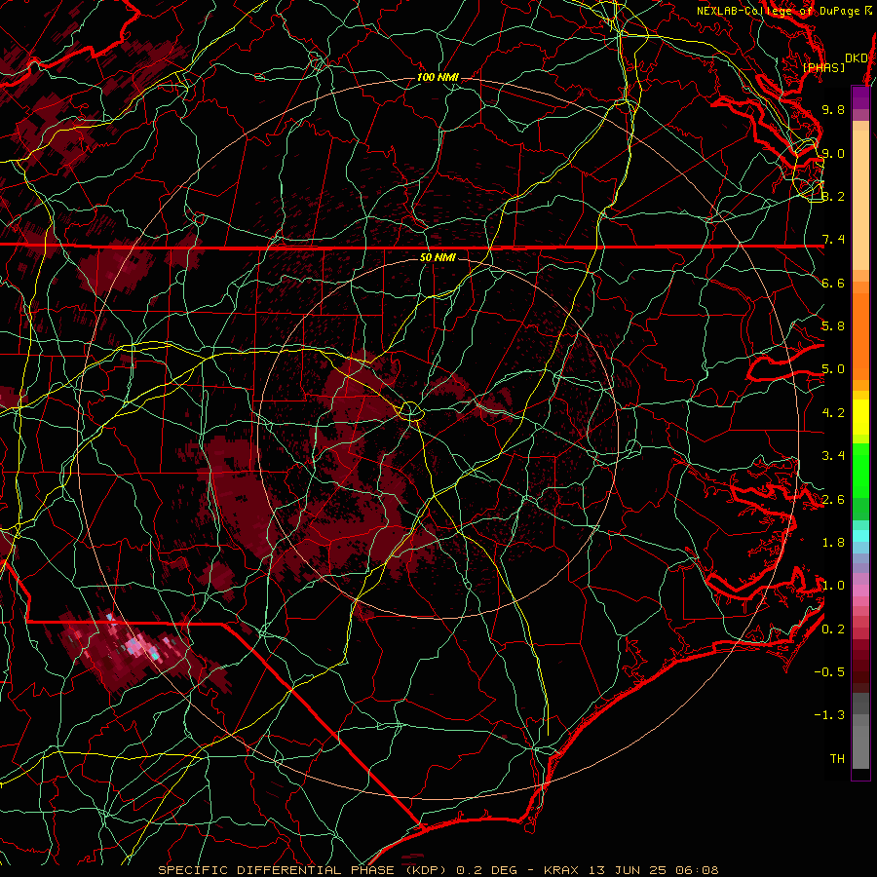Click the 0.2 value on the color scale

coord(833,629)
